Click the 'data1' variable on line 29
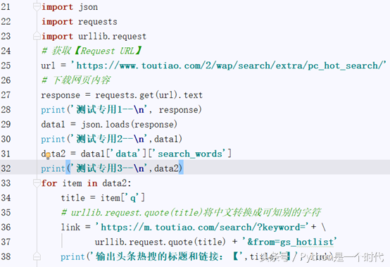This screenshot has width=390, height=267. point(53,125)
